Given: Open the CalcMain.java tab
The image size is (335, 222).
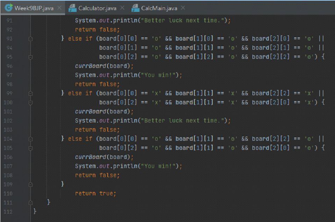Looking at the screenshot, I should [x=159, y=8].
